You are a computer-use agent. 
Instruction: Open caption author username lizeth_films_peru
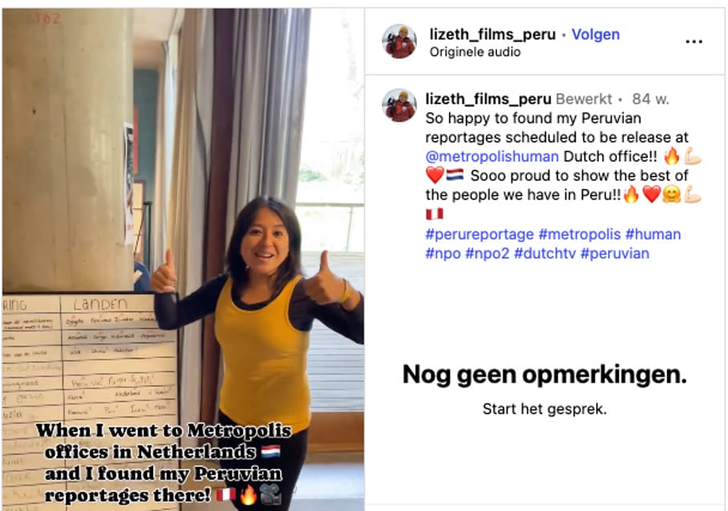(x=488, y=99)
